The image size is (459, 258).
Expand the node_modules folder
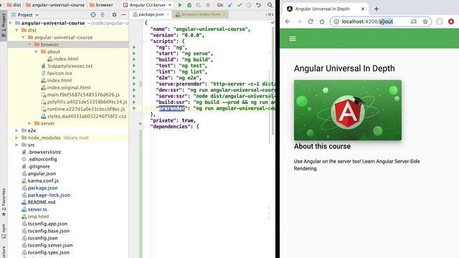coord(16,138)
